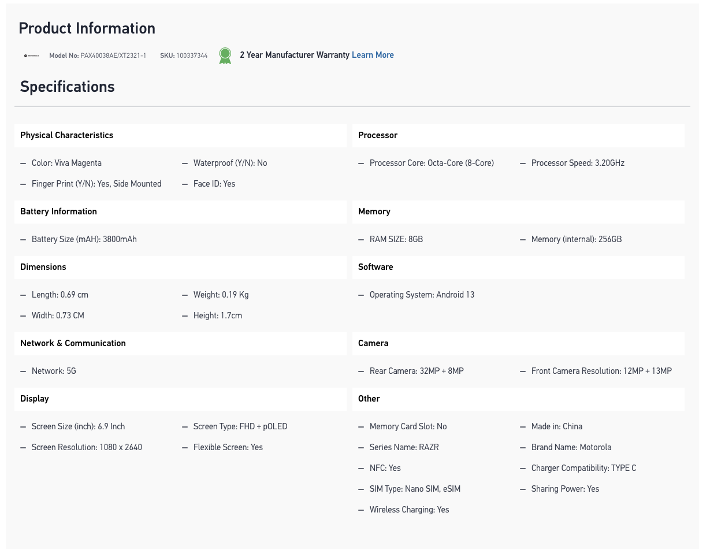This screenshot has height=557, width=710.
Task: Click the Memory section header
Action: tap(374, 211)
